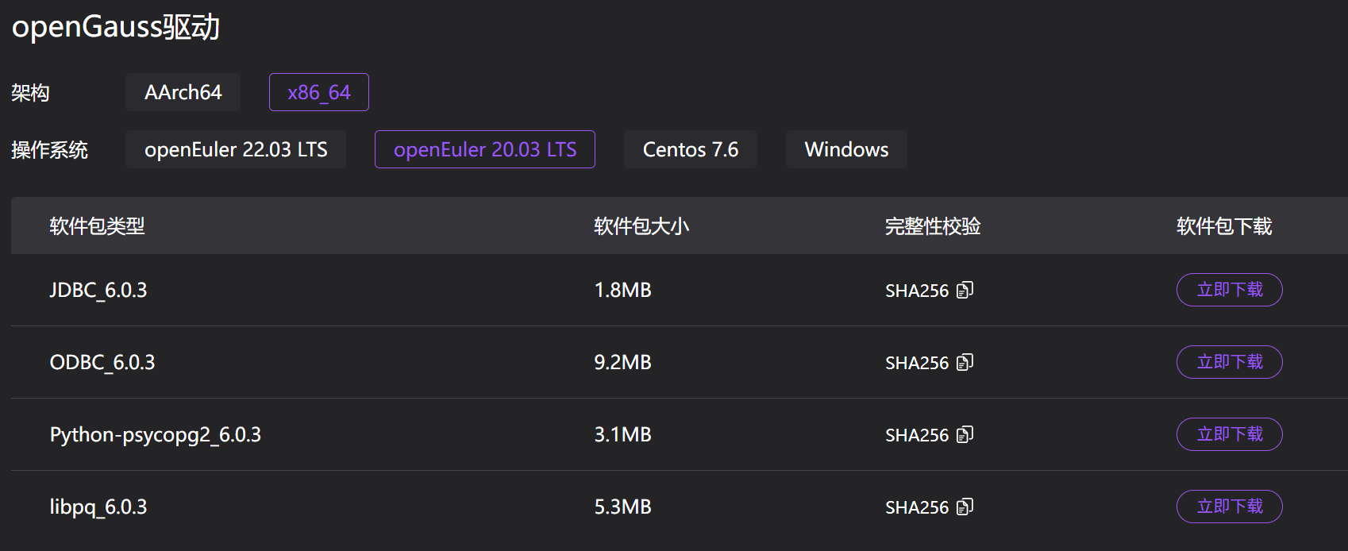Click the JDBC_6.0.3 package name

98,290
